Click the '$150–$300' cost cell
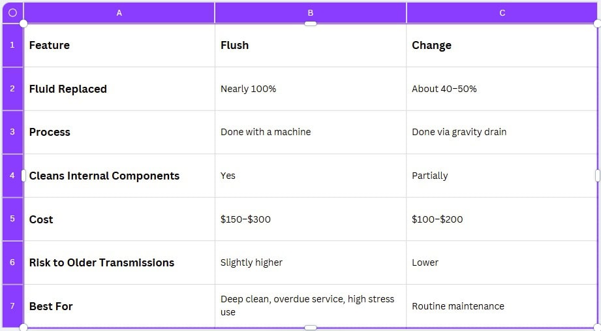 click(311, 219)
